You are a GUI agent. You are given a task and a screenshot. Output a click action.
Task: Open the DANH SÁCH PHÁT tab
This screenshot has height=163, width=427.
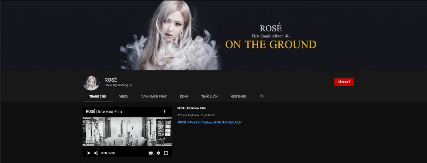(154, 96)
